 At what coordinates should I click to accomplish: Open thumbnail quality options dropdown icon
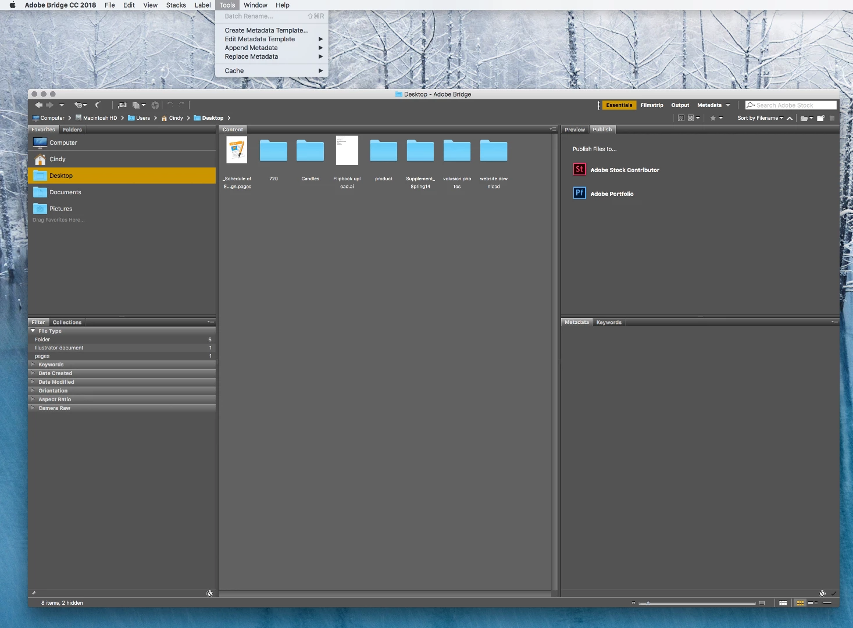(x=693, y=118)
